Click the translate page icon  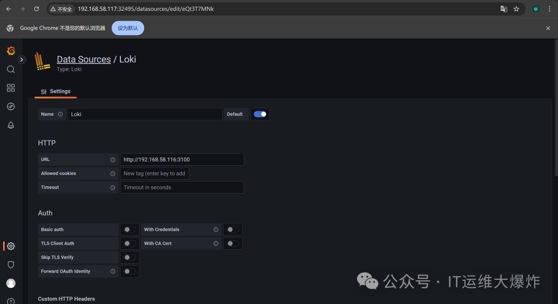504,9
